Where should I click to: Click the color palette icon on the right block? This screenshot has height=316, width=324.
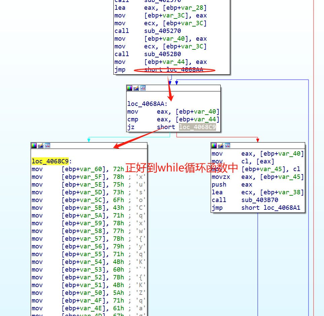coord(214,146)
